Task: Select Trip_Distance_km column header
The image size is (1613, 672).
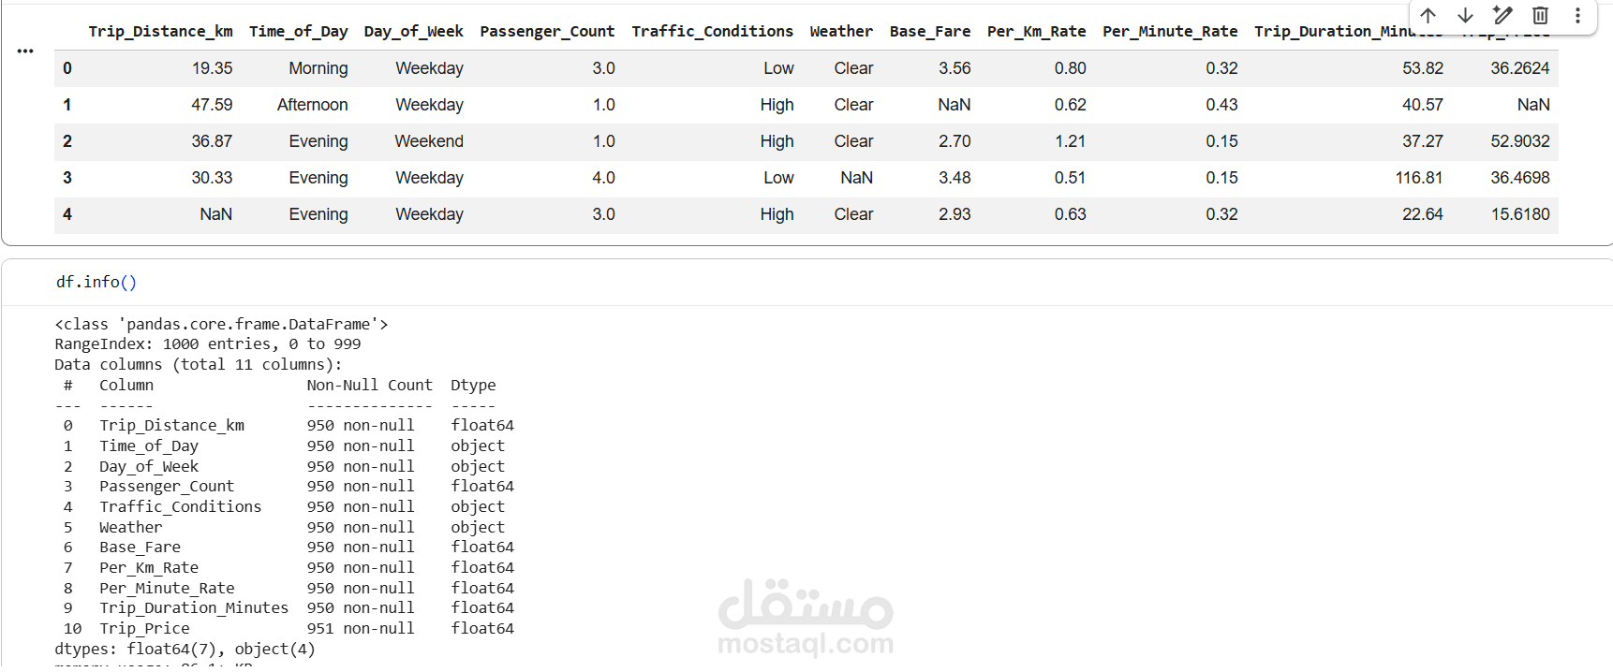Action: click(160, 31)
